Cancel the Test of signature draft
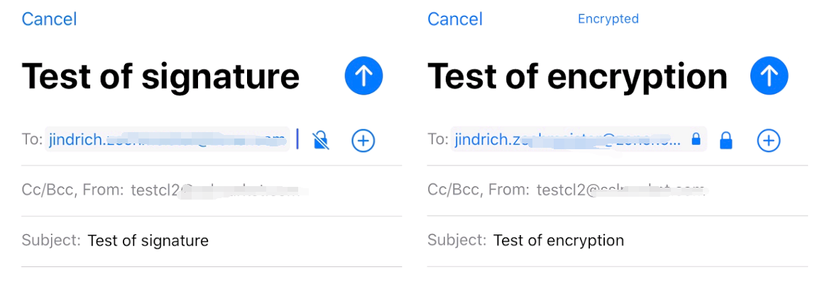Screen dimensions: 832x287 [50, 19]
